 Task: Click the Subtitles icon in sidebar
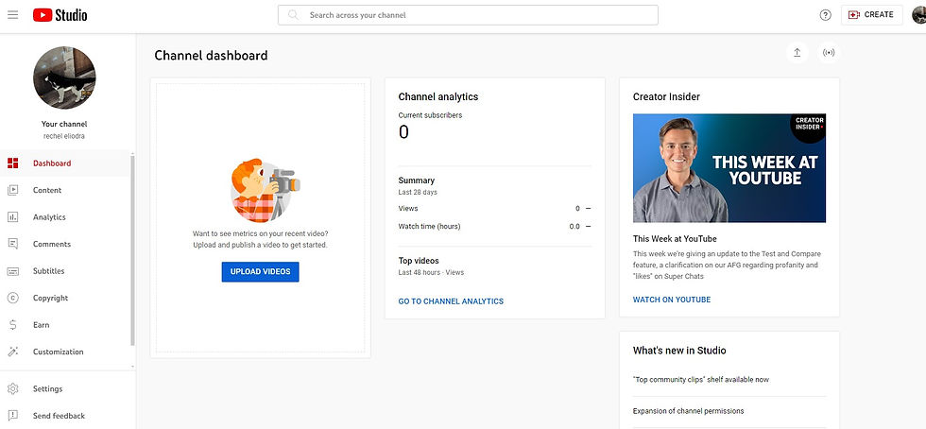[x=13, y=271]
